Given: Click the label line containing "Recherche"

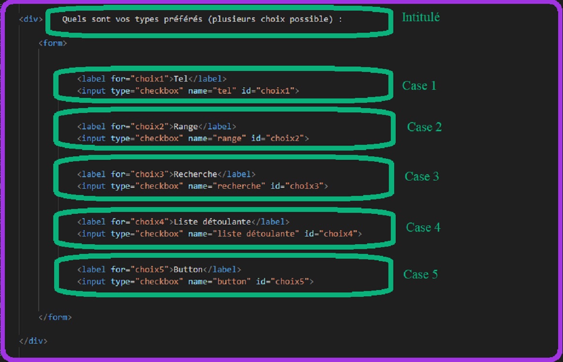Looking at the screenshot, I should pos(166,174).
